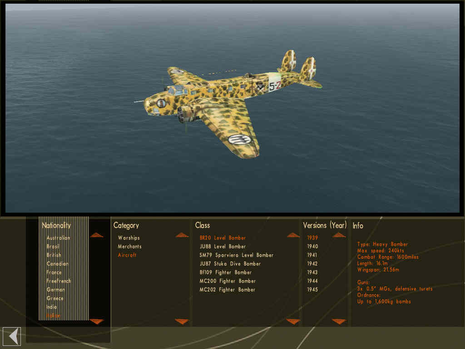Click Nationality list down arrow
This screenshot has width=465, height=349.
(97, 321)
